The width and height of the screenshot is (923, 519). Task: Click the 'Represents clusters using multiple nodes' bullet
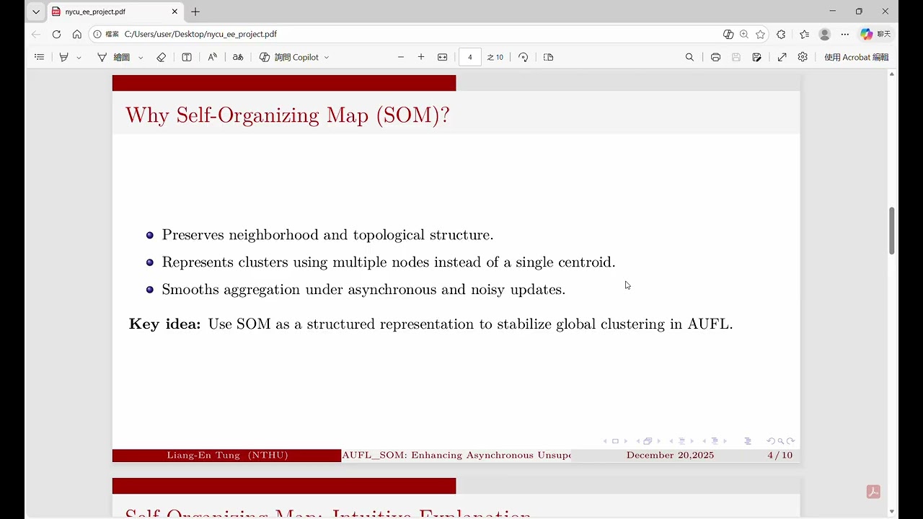pos(389,262)
